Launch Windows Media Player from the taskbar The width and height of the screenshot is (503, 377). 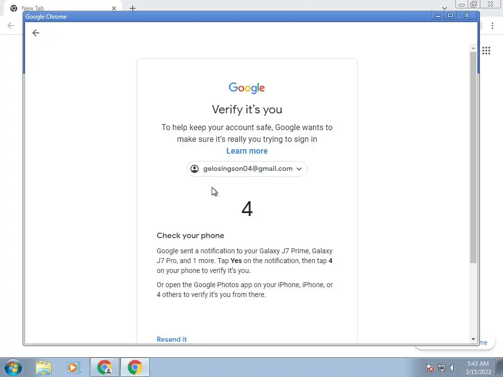74,367
